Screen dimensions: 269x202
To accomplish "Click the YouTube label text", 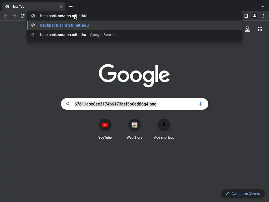I will click(105, 137).
